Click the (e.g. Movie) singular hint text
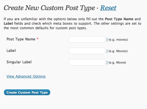This screenshot has height=109, width=147. pos(117,63)
